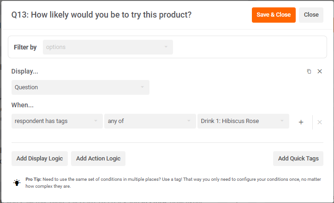Click Add Display Logic
334x203 pixels.
(40, 159)
